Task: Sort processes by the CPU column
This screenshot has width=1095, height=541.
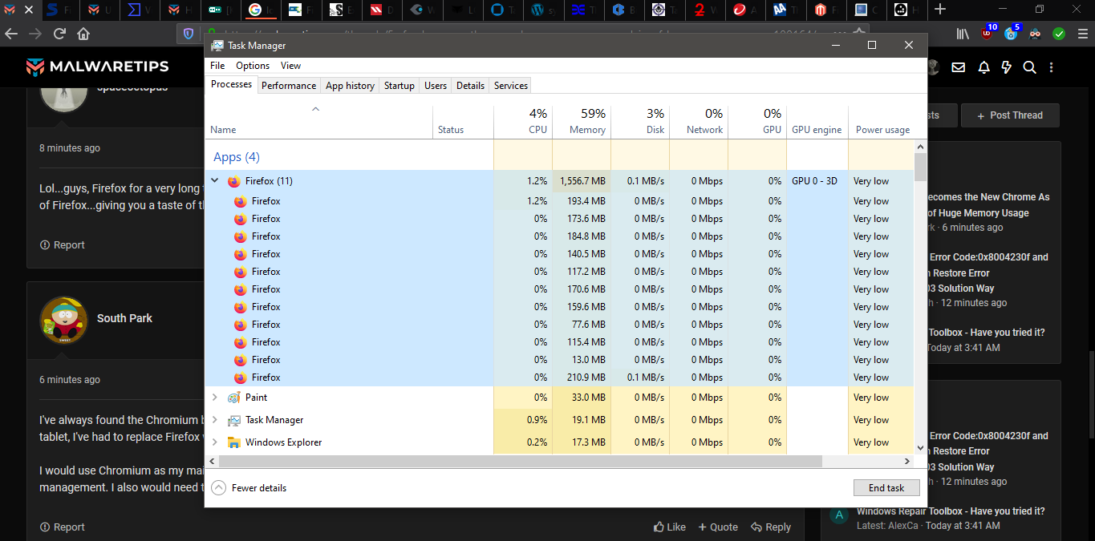Action: tap(523, 122)
